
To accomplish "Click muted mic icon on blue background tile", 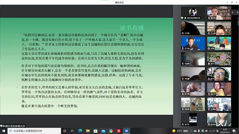I will point(183,48).
